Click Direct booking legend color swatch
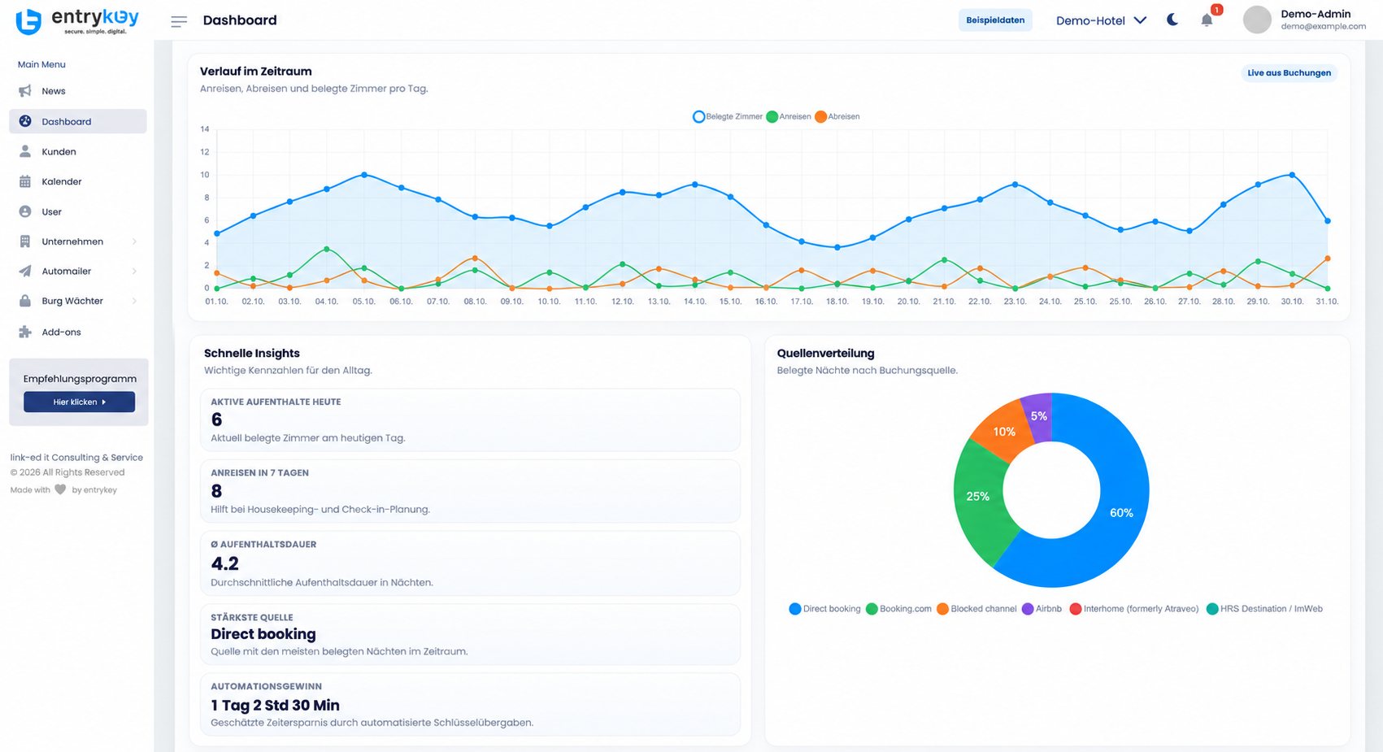The image size is (1383, 752). (795, 609)
